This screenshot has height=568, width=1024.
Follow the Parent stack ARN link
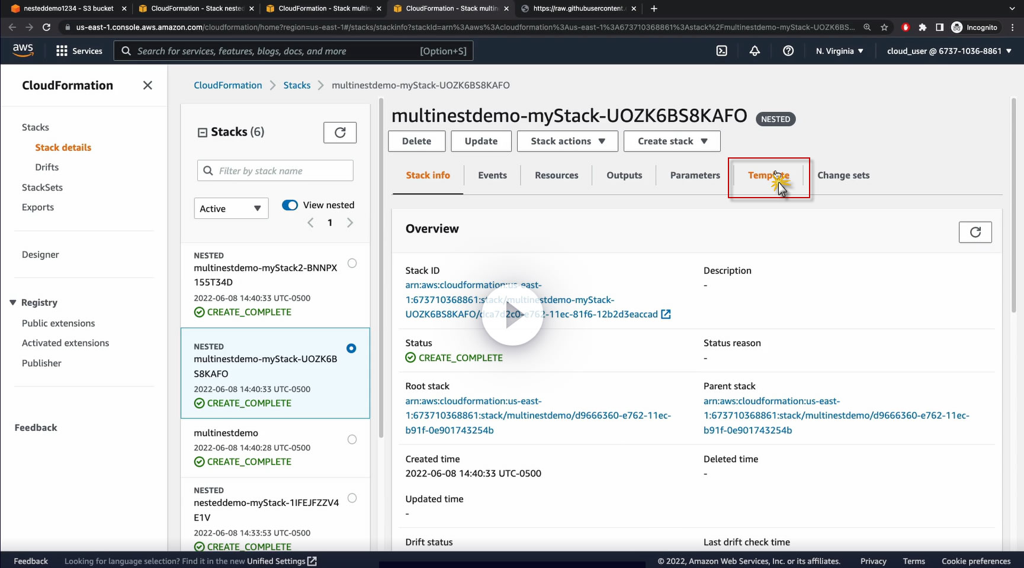[836, 415]
